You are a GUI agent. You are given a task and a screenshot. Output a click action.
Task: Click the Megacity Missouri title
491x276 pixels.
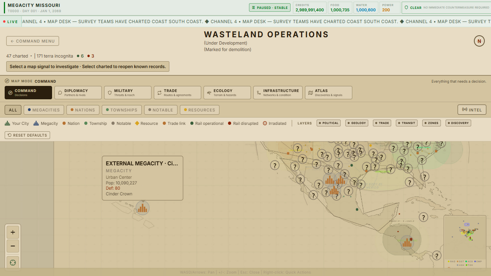34,5
